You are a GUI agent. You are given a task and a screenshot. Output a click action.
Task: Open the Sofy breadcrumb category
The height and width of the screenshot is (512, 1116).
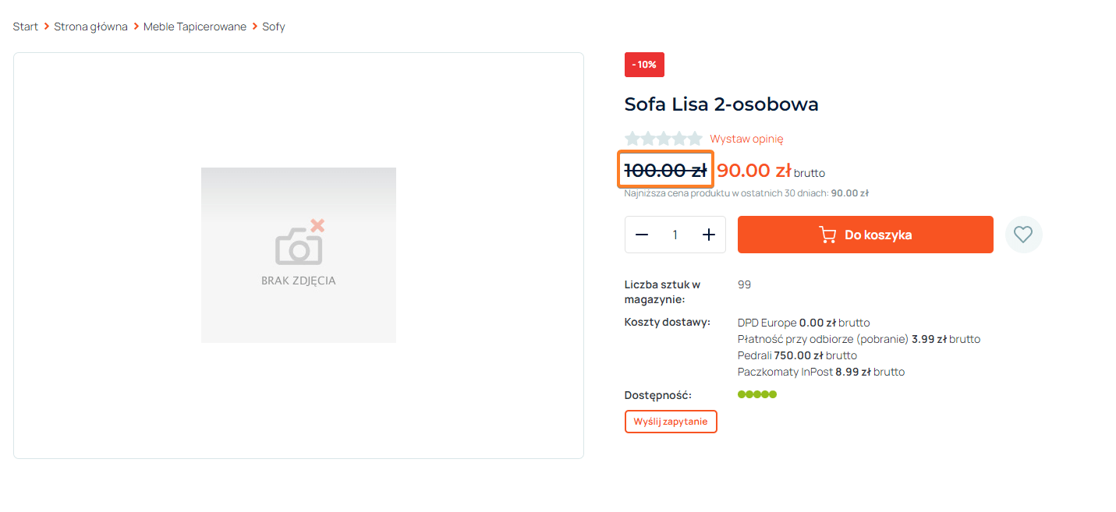point(274,26)
